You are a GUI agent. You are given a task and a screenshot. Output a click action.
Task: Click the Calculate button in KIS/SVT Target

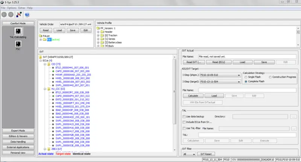point(193,96)
